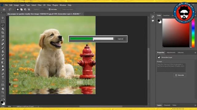Select the Rectangular Marquee tool
Screen dimensions: 197x110
[x=3, y=22]
